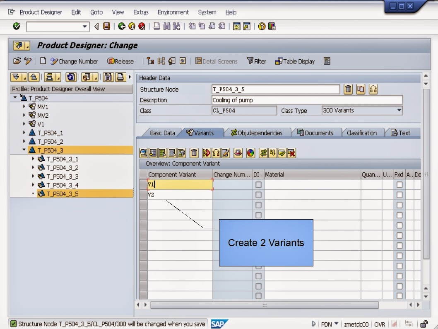The height and width of the screenshot is (329, 438).
Task: Click the Classification tab label
Action: coord(363,133)
